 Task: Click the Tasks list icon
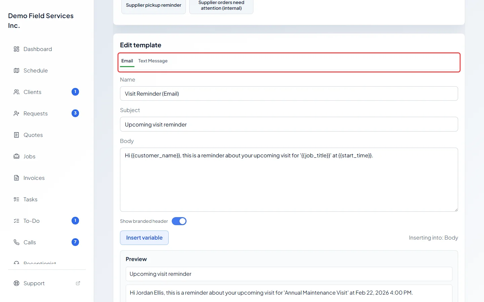(16, 199)
